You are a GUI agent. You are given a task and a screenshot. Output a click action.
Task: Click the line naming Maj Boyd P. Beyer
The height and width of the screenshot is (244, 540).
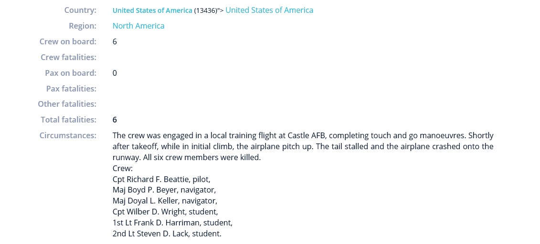[x=164, y=190]
